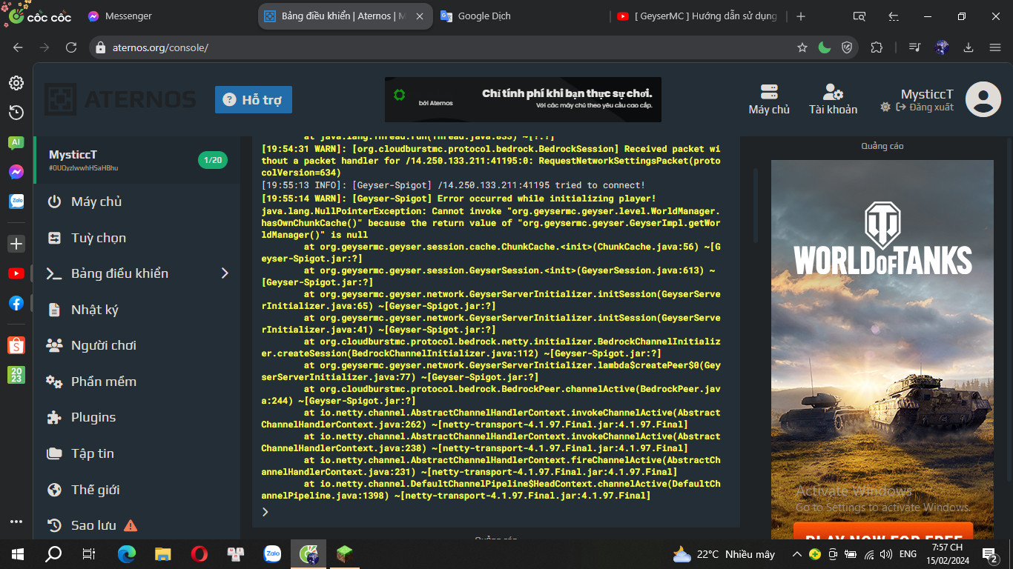
Task: Open Minecraft from the Windows taskbar
Action: [x=343, y=553]
